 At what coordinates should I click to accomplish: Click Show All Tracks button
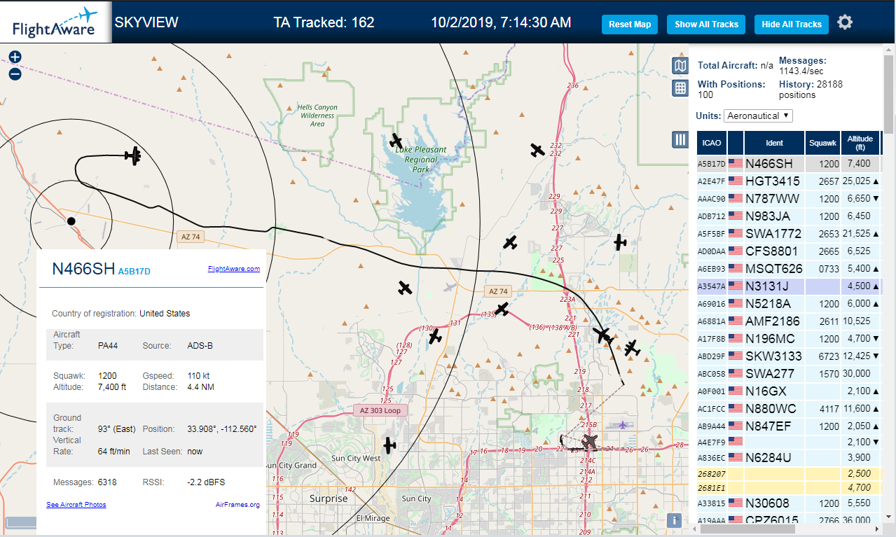click(706, 24)
